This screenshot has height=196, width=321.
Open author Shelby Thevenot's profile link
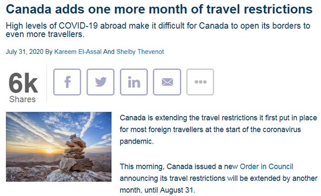139,52
